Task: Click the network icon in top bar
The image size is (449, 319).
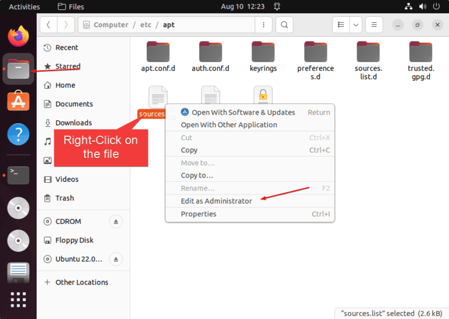Action: (x=409, y=6)
